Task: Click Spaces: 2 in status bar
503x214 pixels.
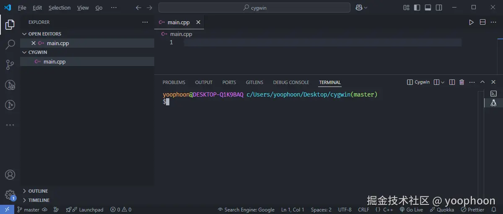Action: [321, 209]
